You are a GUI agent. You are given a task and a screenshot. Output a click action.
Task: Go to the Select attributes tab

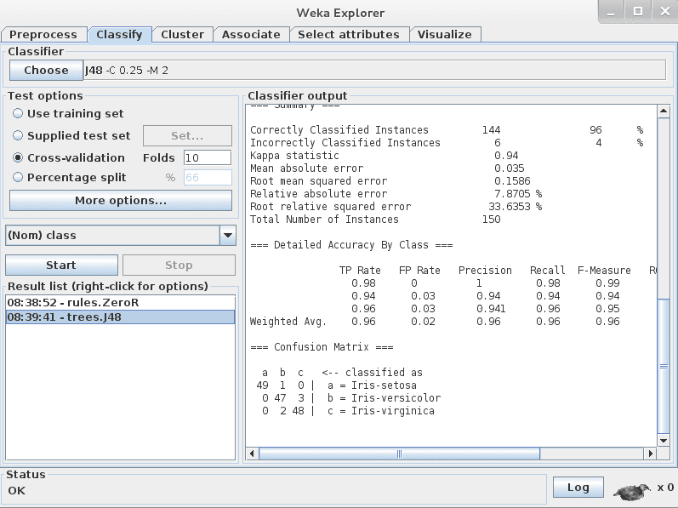tap(349, 35)
